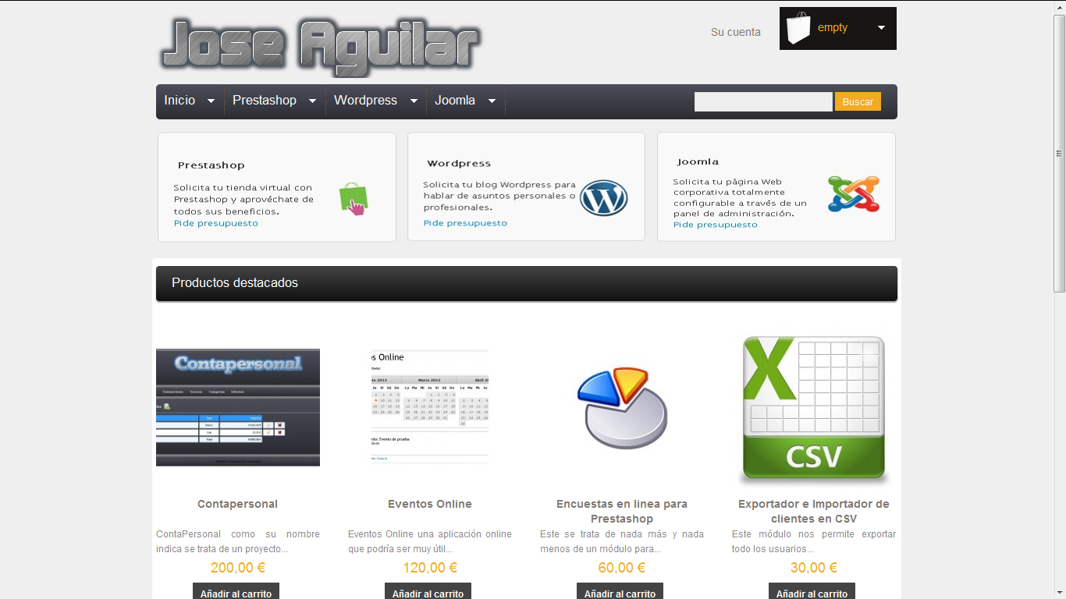1066x599 pixels.
Task: Click the Jose Aguilar site logo
Action: tap(320, 46)
